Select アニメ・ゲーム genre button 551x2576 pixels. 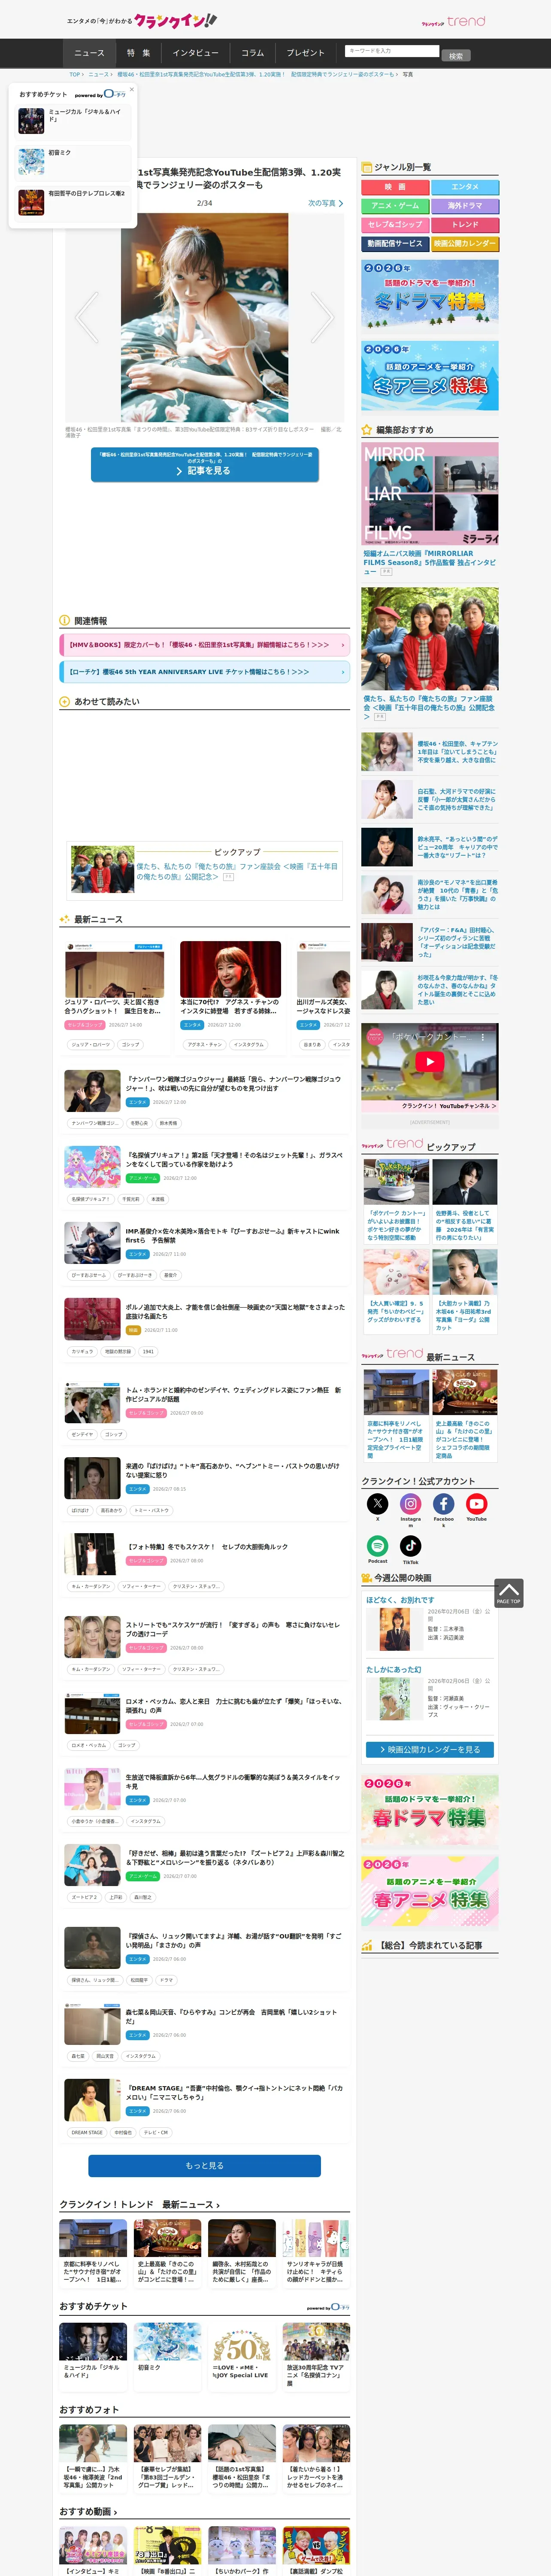[395, 206]
